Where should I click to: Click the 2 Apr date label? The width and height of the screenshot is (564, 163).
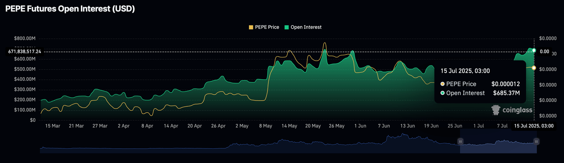coord(123,126)
